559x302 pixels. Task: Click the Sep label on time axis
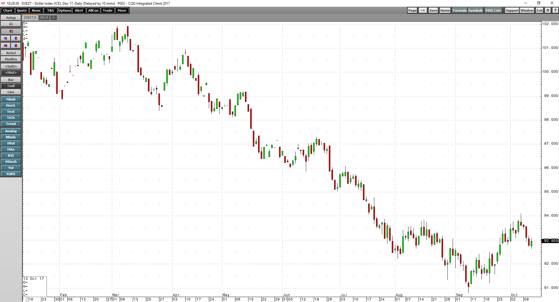459,295
